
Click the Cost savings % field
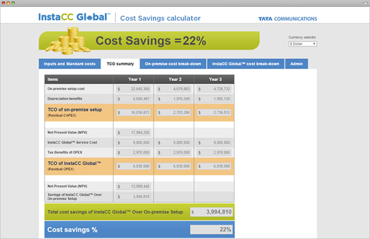tap(212, 229)
